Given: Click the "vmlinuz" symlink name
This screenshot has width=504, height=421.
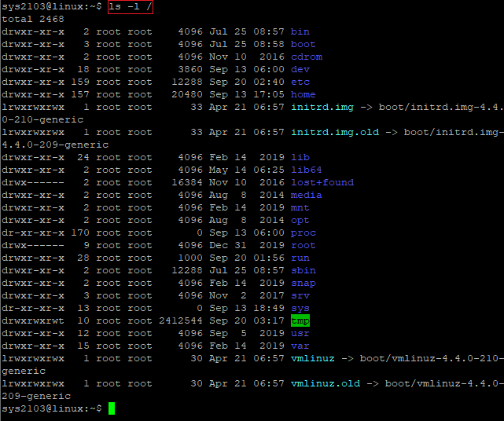Looking at the screenshot, I should [x=312, y=358].
